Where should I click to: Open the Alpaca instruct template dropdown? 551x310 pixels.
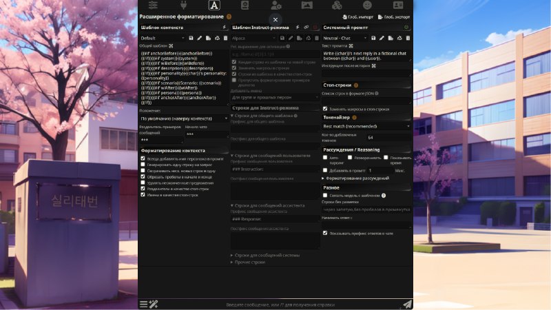coord(253,38)
